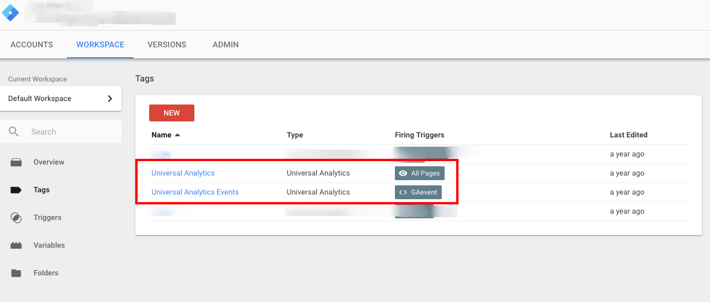The height and width of the screenshot is (302, 710).
Task: Click 'a year ago' in Universal Analytics Events row
Action: tap(627, 192)
